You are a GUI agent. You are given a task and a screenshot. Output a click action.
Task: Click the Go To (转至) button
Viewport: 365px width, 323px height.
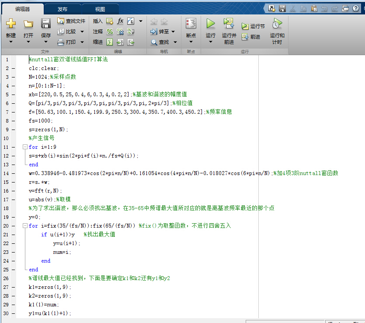pyautogui.click(x=160, y=32)
